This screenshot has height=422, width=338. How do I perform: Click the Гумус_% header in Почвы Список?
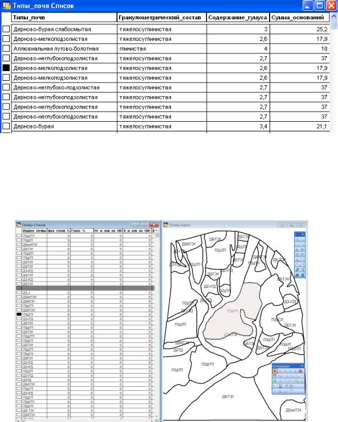pos(82,231)
